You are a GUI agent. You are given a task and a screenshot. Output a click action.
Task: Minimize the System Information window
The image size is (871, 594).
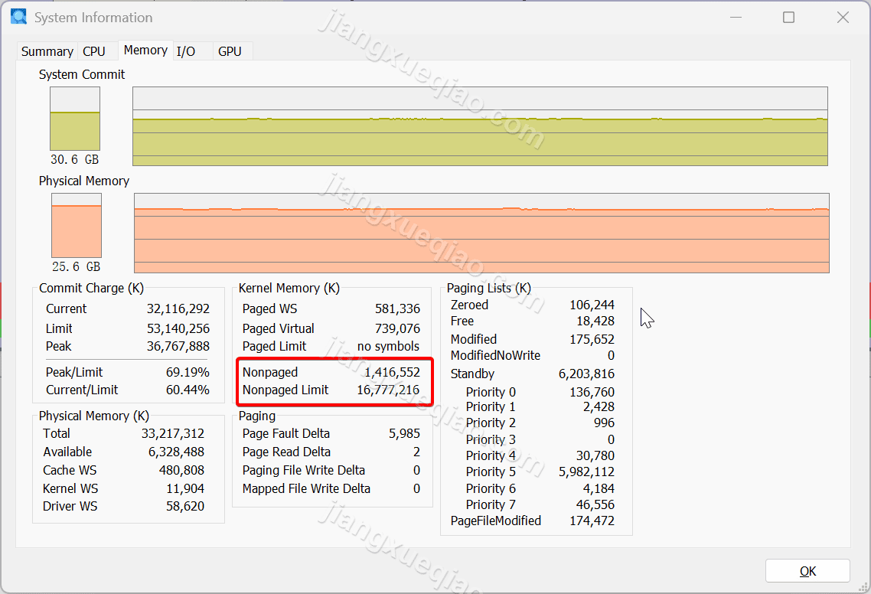click(x=735, y=17)
